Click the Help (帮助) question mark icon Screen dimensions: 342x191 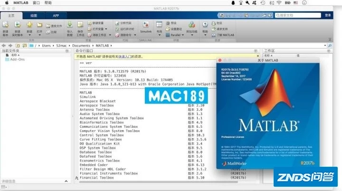[x=205, y=24]
